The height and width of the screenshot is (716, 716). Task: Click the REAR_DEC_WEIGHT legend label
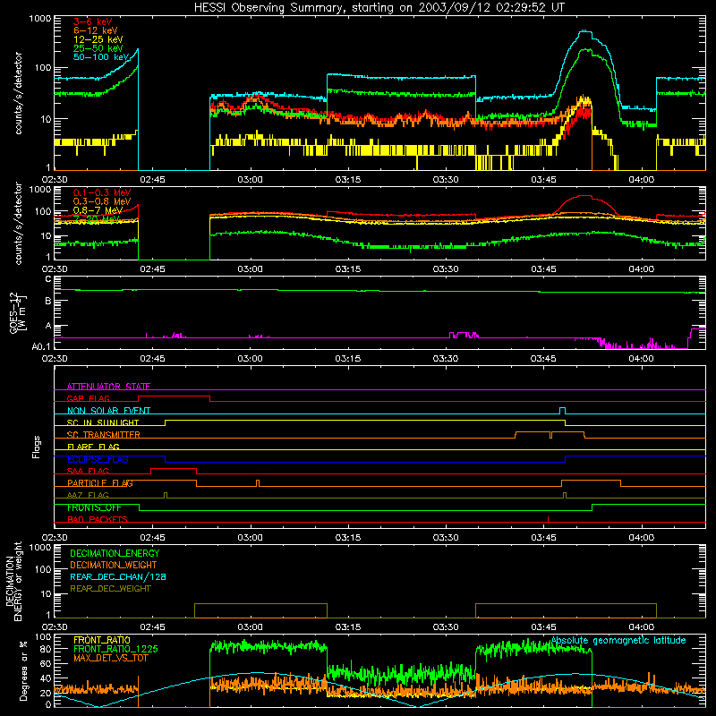[110, 589]
